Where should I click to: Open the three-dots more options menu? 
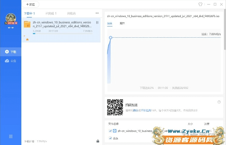coord(97,13)
